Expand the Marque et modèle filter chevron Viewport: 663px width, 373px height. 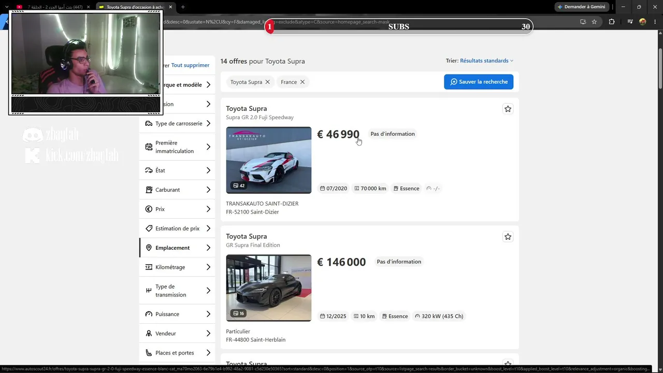[x=208, y=85]
